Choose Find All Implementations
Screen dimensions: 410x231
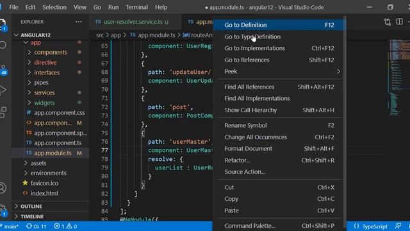pyautogui.click(x=279, y=98)
